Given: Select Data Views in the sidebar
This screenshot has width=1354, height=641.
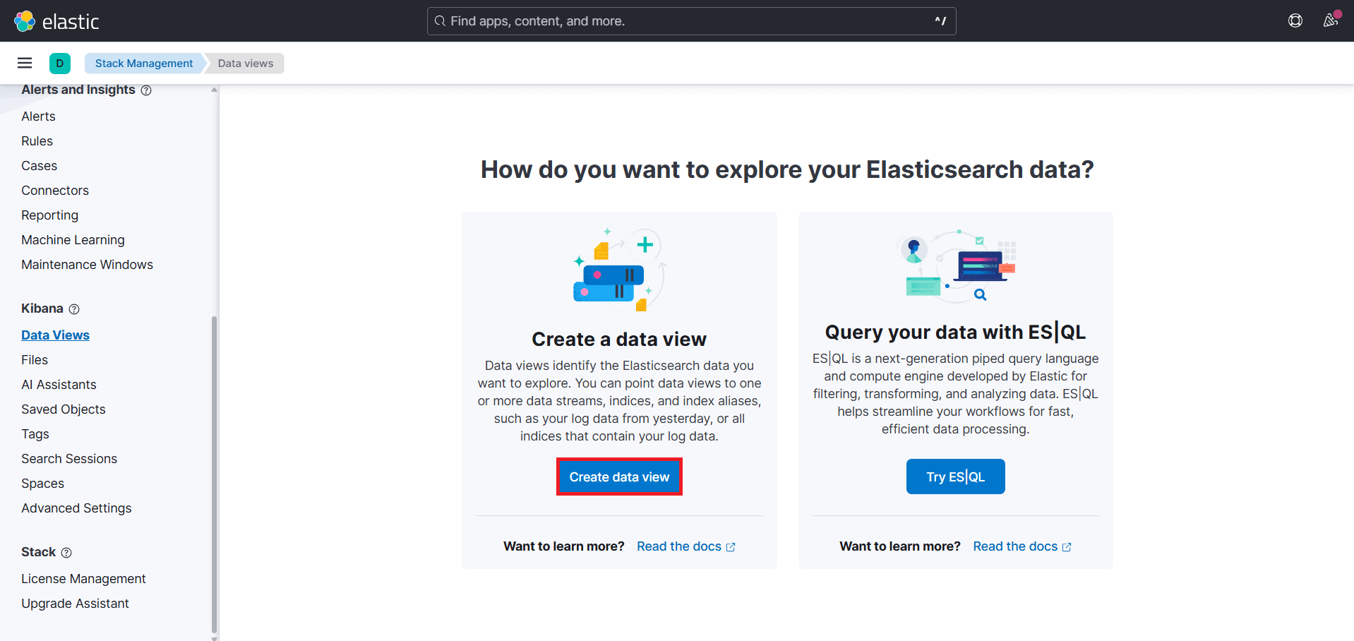Looking at the screenshot, I should pyautogui.click(x=55, y=335).
